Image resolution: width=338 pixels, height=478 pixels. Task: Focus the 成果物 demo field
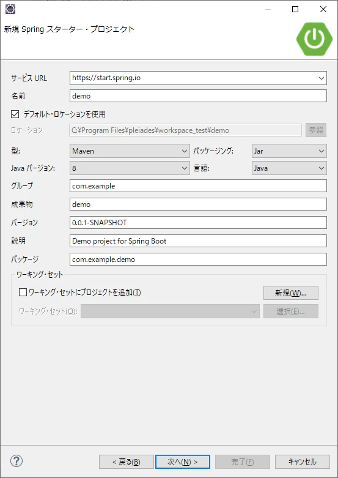(x=198, y=204)
